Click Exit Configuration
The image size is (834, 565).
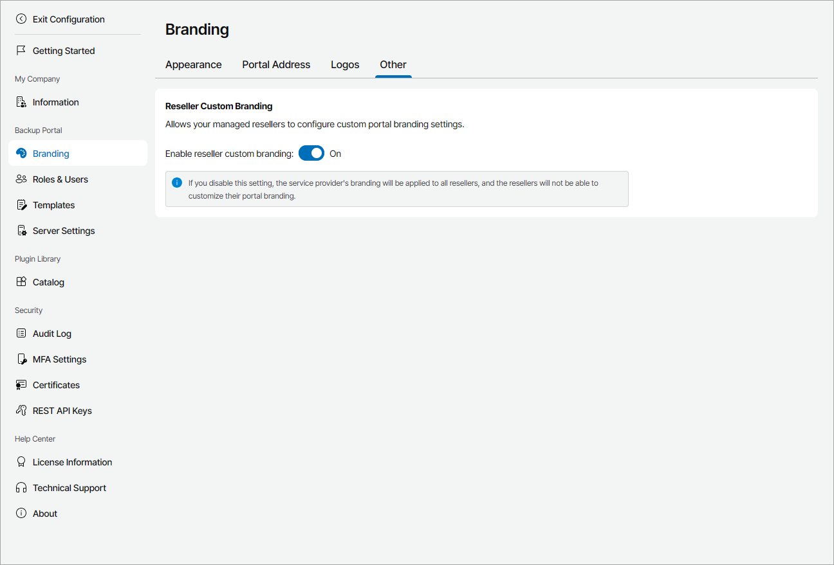60,19
